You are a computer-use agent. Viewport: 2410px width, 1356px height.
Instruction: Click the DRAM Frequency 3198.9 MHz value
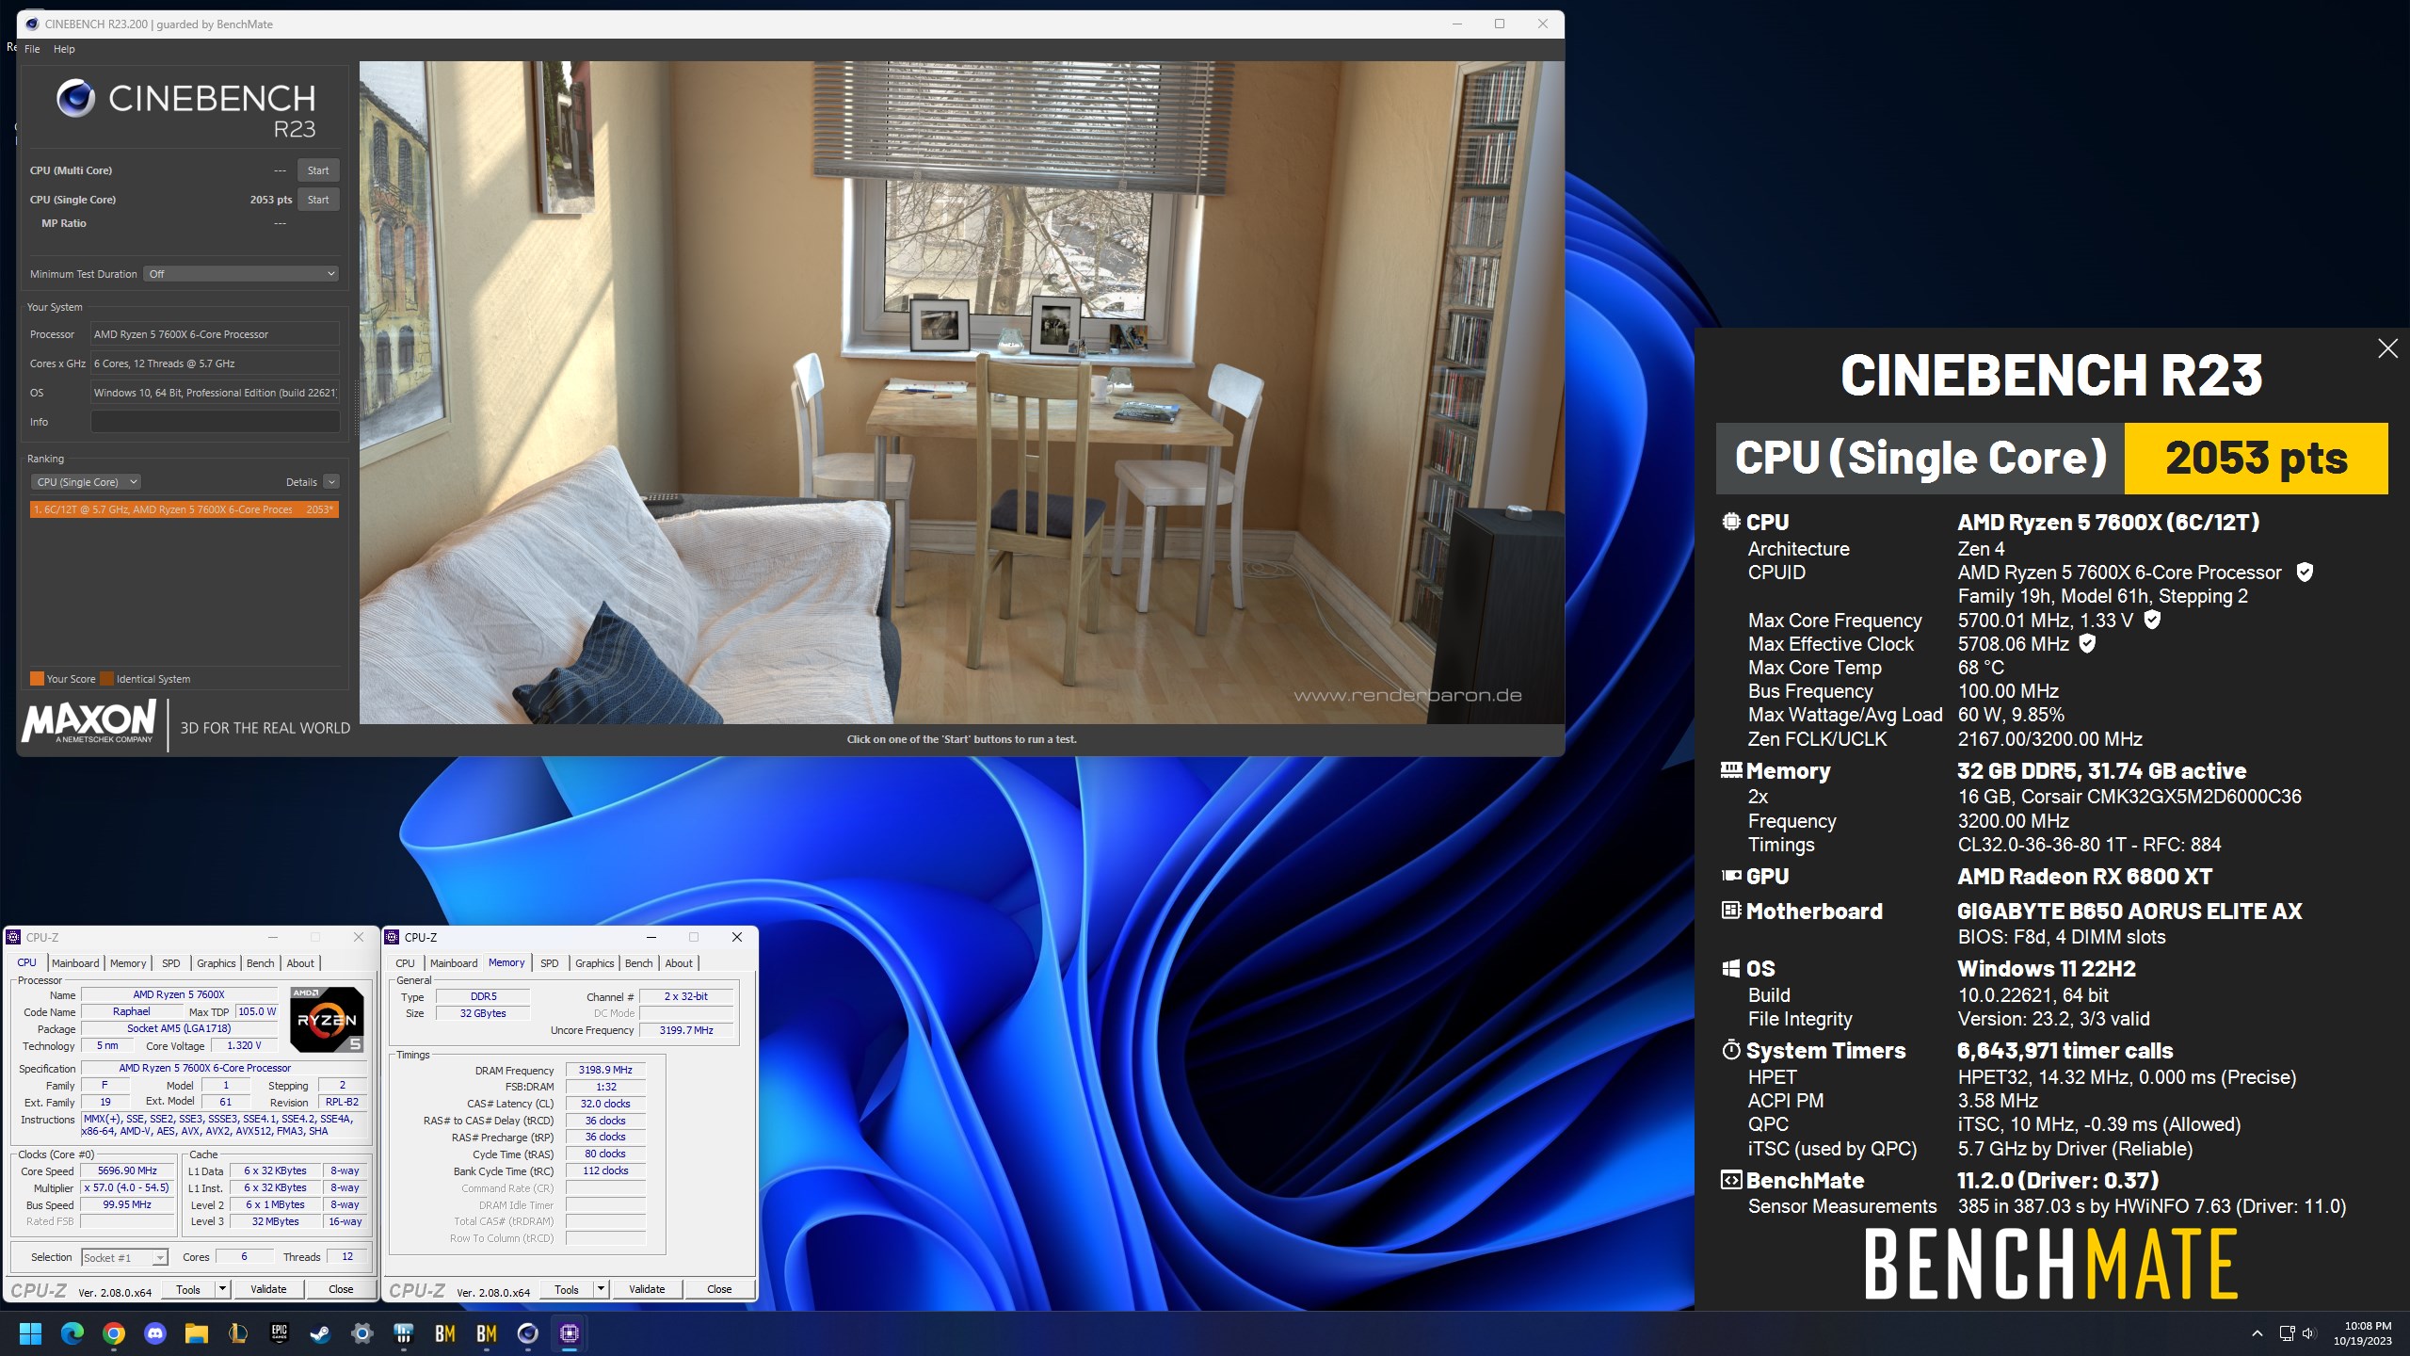click(x=605, y=1070)
